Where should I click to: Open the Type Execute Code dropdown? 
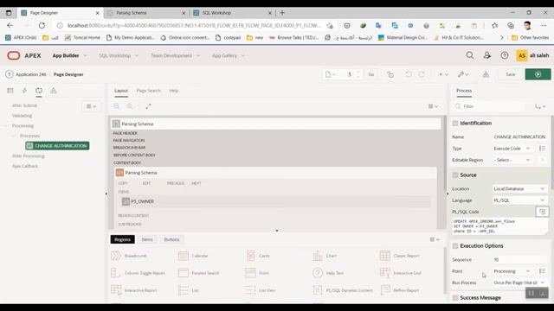512,149
